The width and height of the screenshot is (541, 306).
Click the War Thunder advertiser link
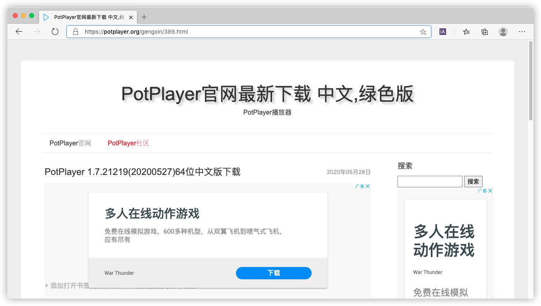119,273
